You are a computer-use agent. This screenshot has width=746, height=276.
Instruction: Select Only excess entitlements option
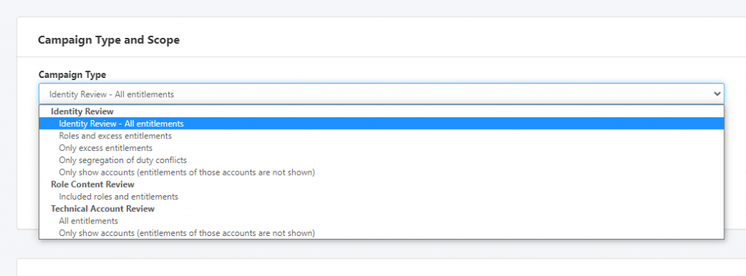(x=382, y=148)
